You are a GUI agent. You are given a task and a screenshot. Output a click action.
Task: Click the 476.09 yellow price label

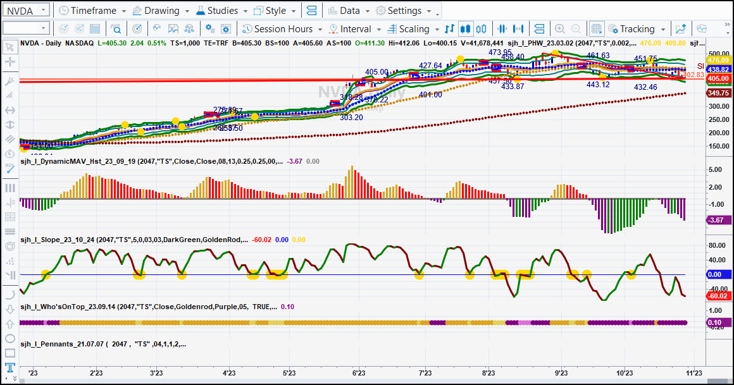click(718, 60)
